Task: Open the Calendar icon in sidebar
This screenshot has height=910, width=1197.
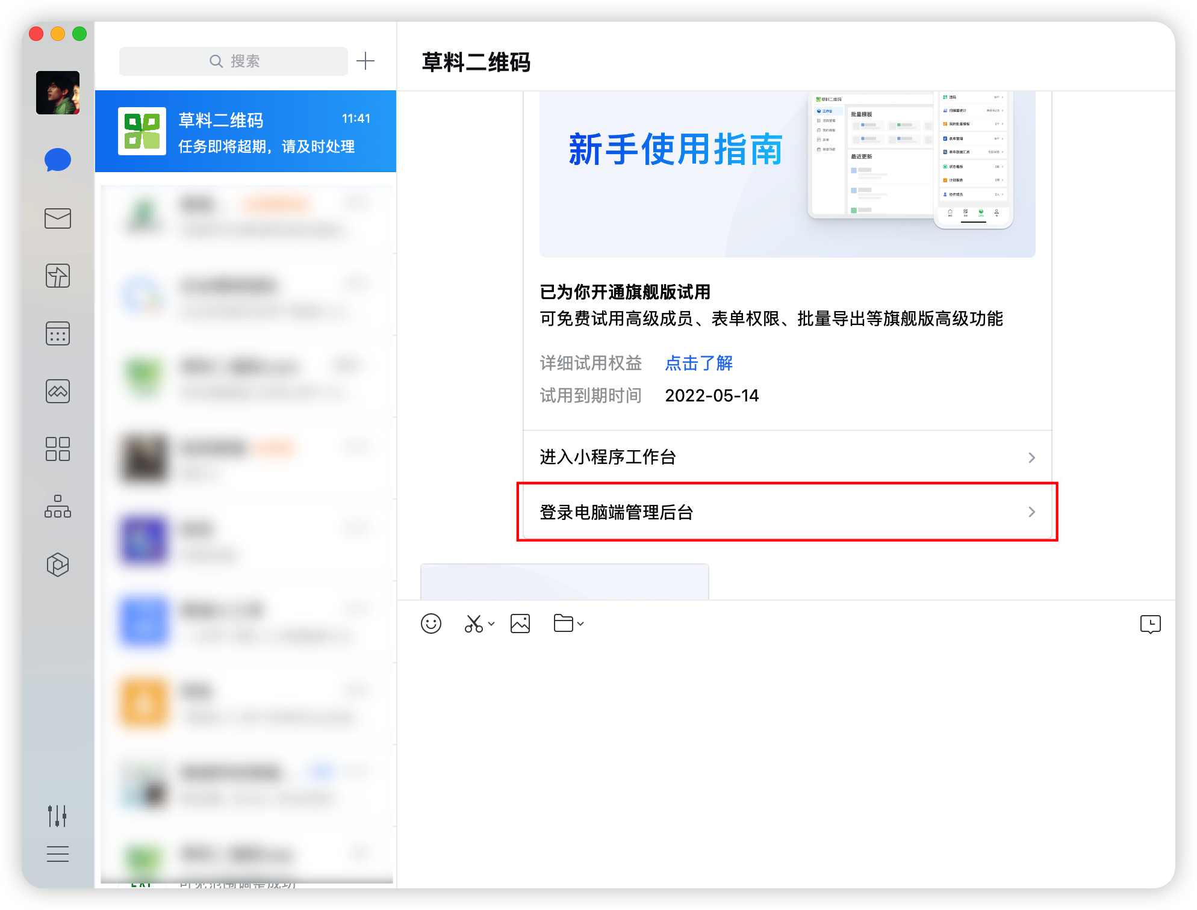Action: pos(58,333)
